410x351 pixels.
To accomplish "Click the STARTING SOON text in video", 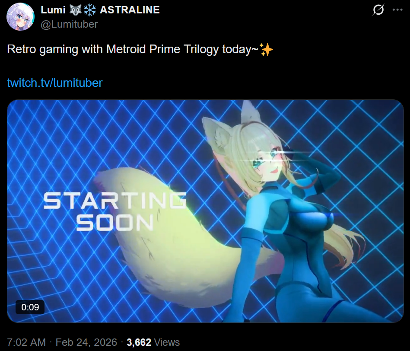I will pos(115,211).
